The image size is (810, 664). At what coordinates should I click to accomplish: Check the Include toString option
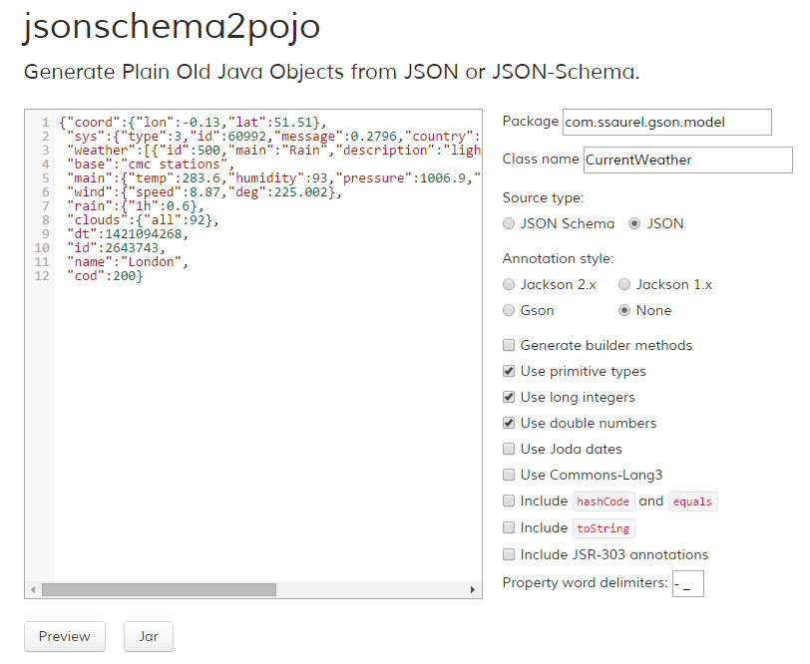click(x=509, y=527)
